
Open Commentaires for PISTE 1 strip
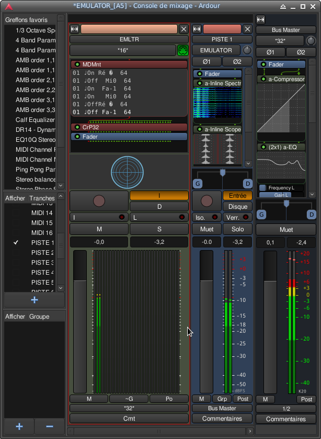click(x=222, y=419)
